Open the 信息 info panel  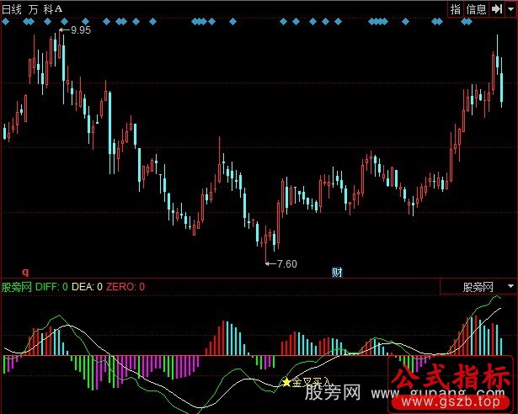click(477, 8)
